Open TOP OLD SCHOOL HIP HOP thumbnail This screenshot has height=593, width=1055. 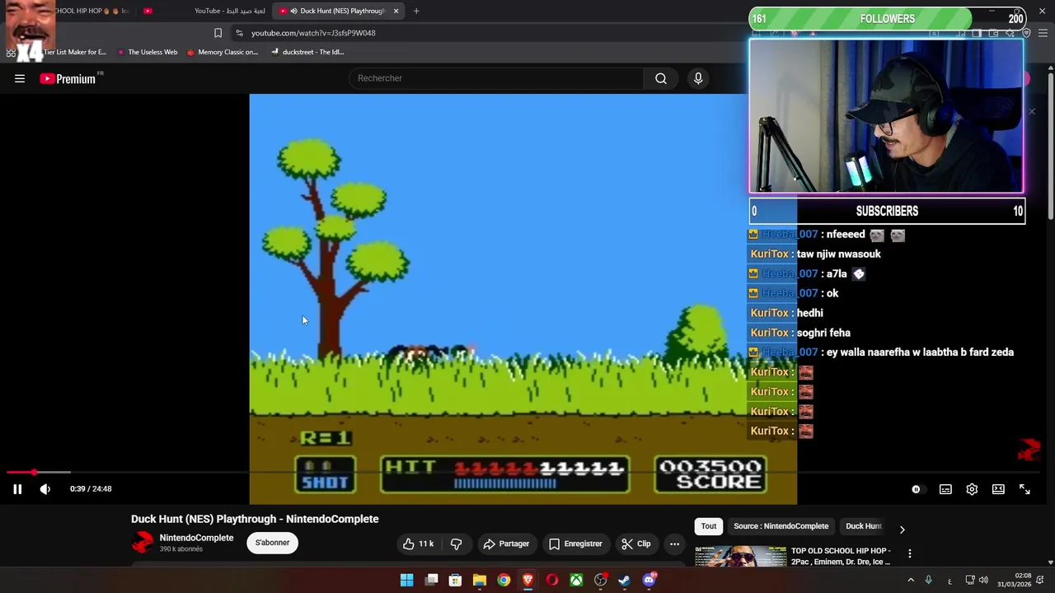click(740, 557)
